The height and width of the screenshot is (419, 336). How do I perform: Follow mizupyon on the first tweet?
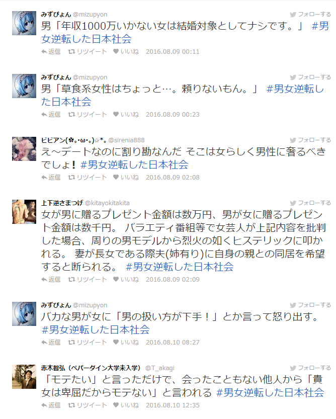pyautogui.click(x=311, y=14)
